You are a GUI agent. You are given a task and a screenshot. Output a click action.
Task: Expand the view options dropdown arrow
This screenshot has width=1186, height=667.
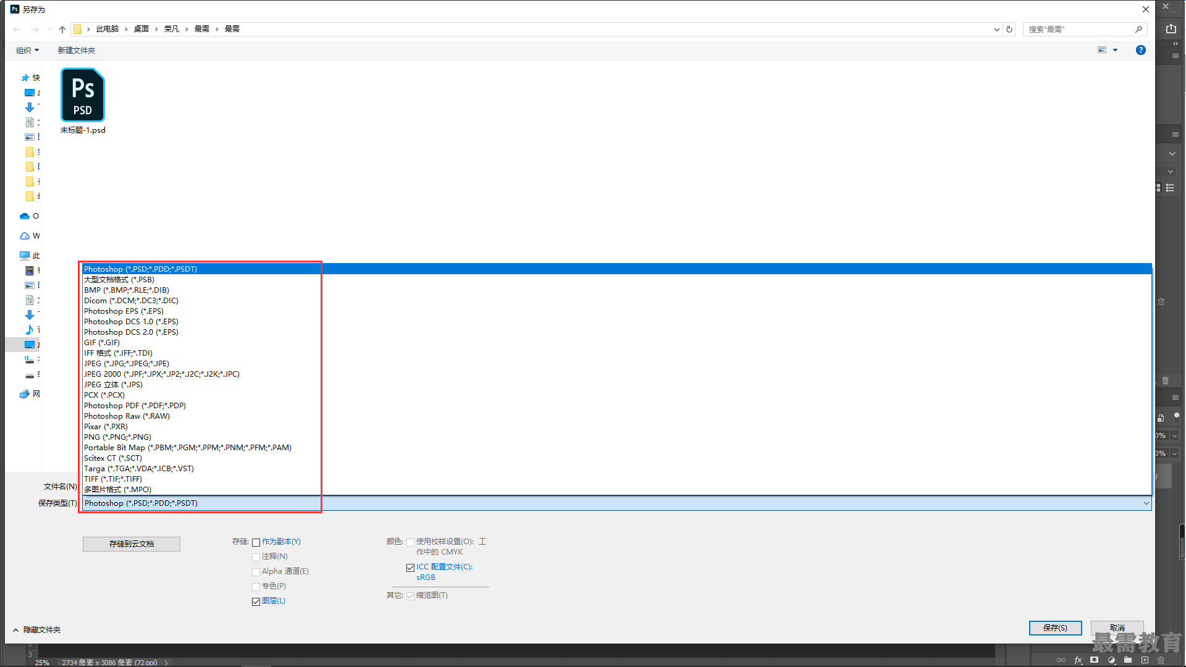tap(1116, 50)
